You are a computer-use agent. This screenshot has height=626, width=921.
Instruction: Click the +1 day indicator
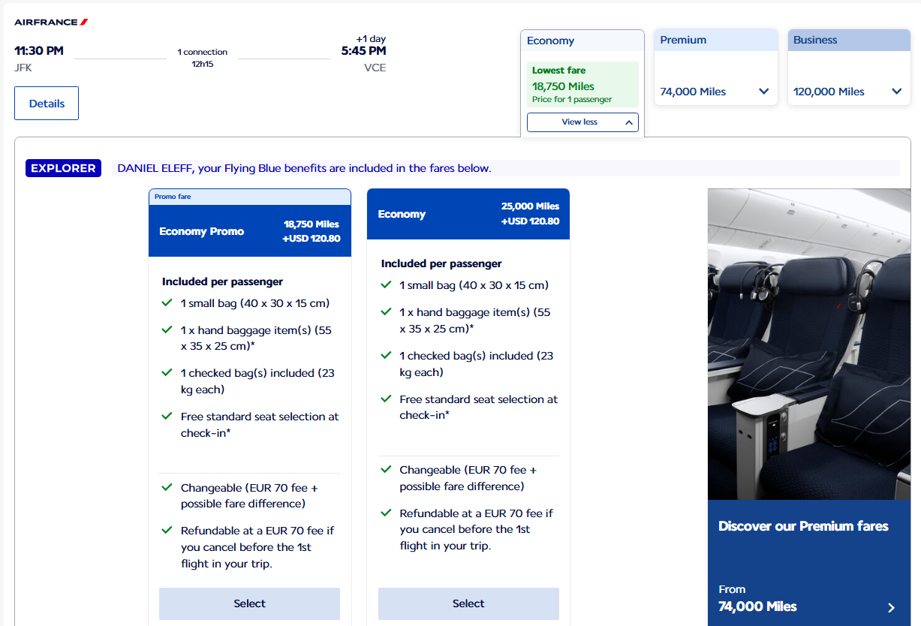[371, 39]
